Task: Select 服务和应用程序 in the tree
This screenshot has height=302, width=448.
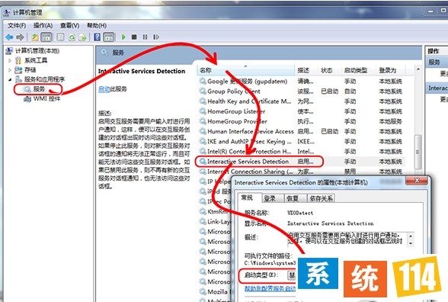Action: pos(44,79)
